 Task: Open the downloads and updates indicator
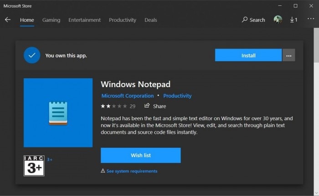click(x=293, y=20)
